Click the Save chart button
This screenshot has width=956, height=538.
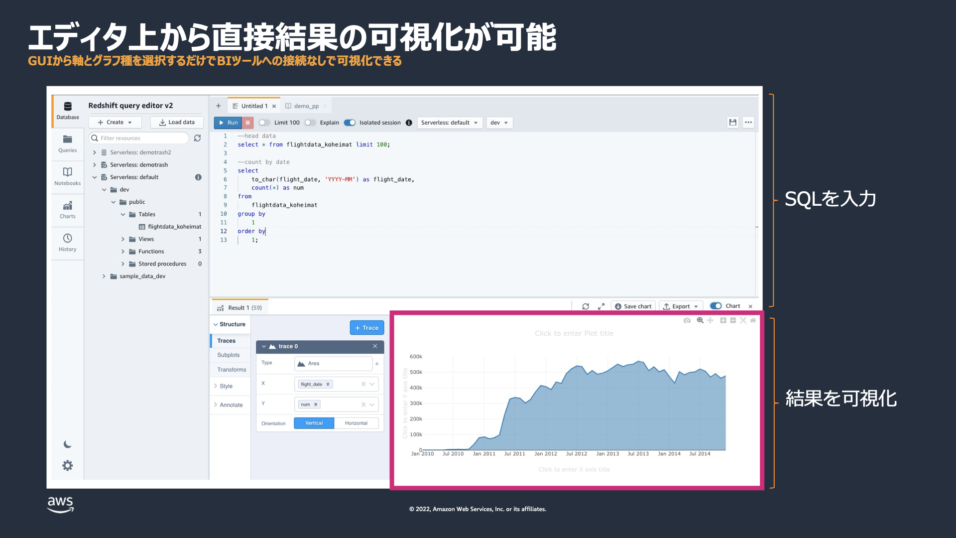click(x=633, y=306)
